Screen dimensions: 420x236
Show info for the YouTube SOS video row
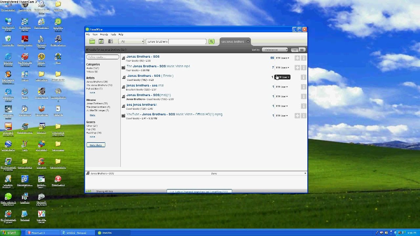(304, 116)
